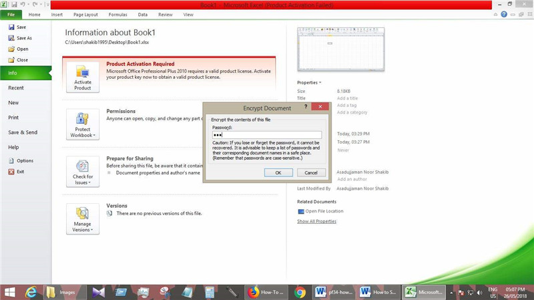Click the Save icon in backstage menu
Screen dimensions: 534x300
tap(11, 27)
